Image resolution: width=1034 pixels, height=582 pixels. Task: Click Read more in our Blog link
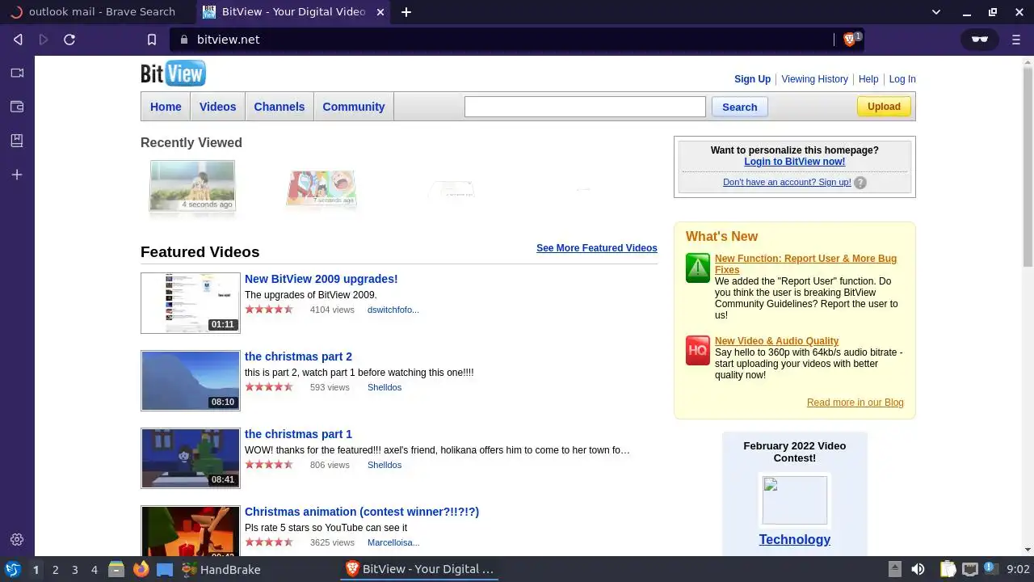click(x=855, y=403)
